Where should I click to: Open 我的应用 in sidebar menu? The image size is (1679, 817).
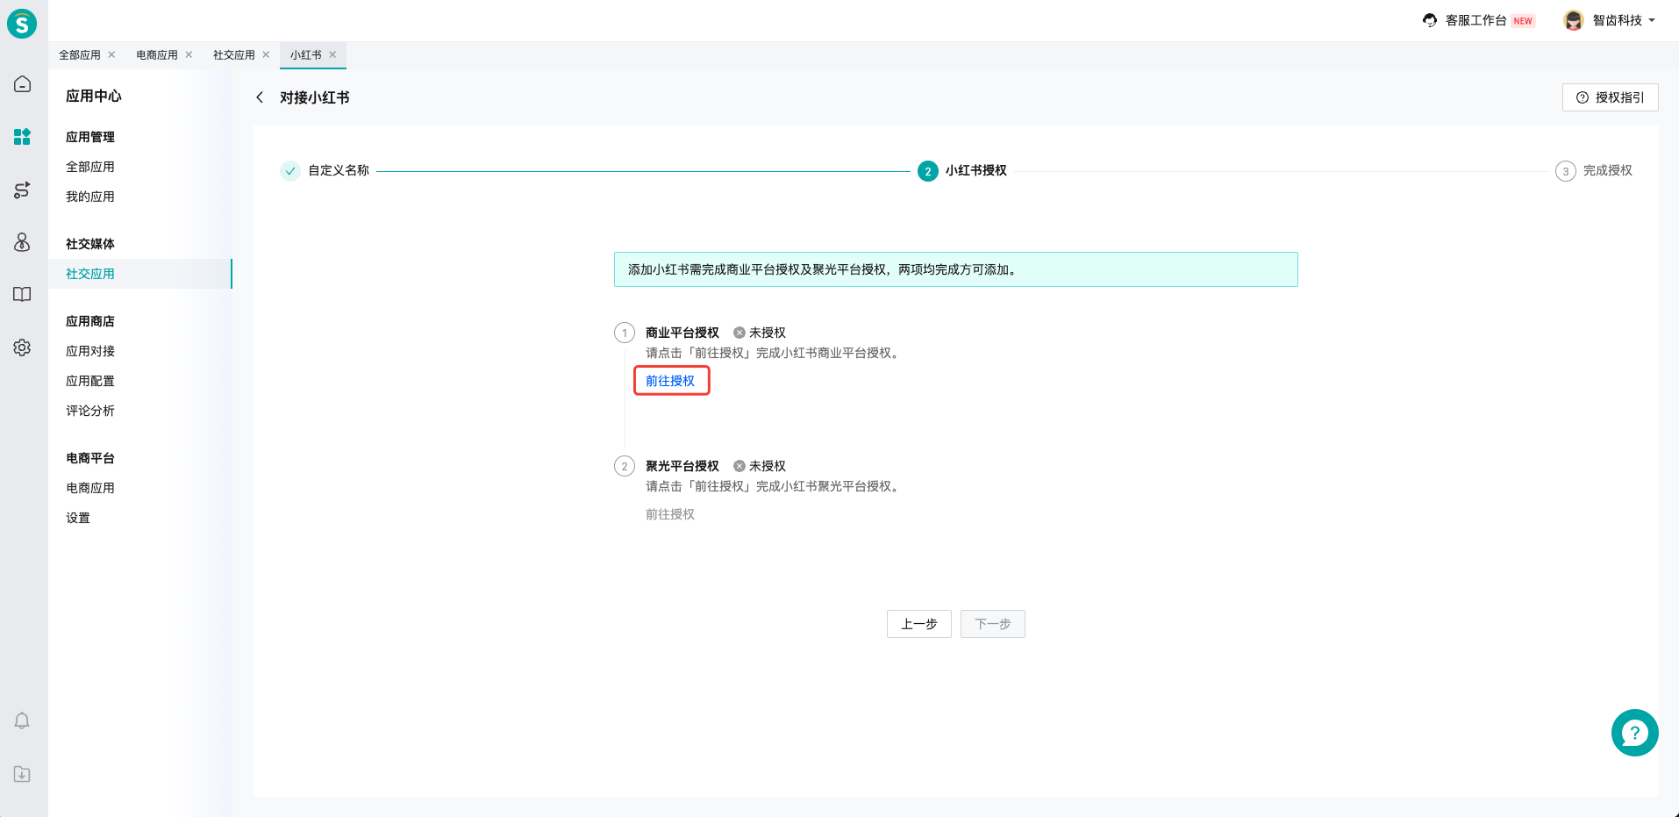point(90,197)
